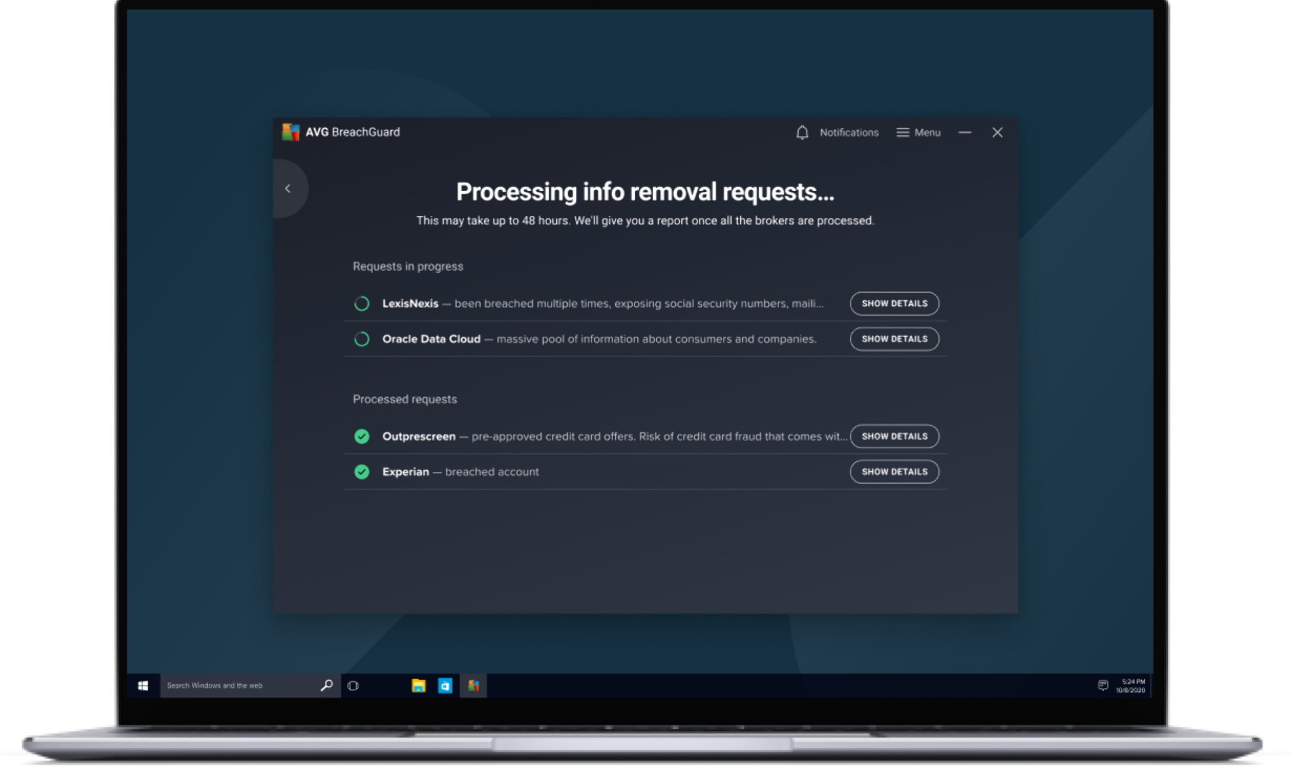This screenshot has width=1292, height=767.
Task: Expand Experian request details
Action: (x=895, y=472)
